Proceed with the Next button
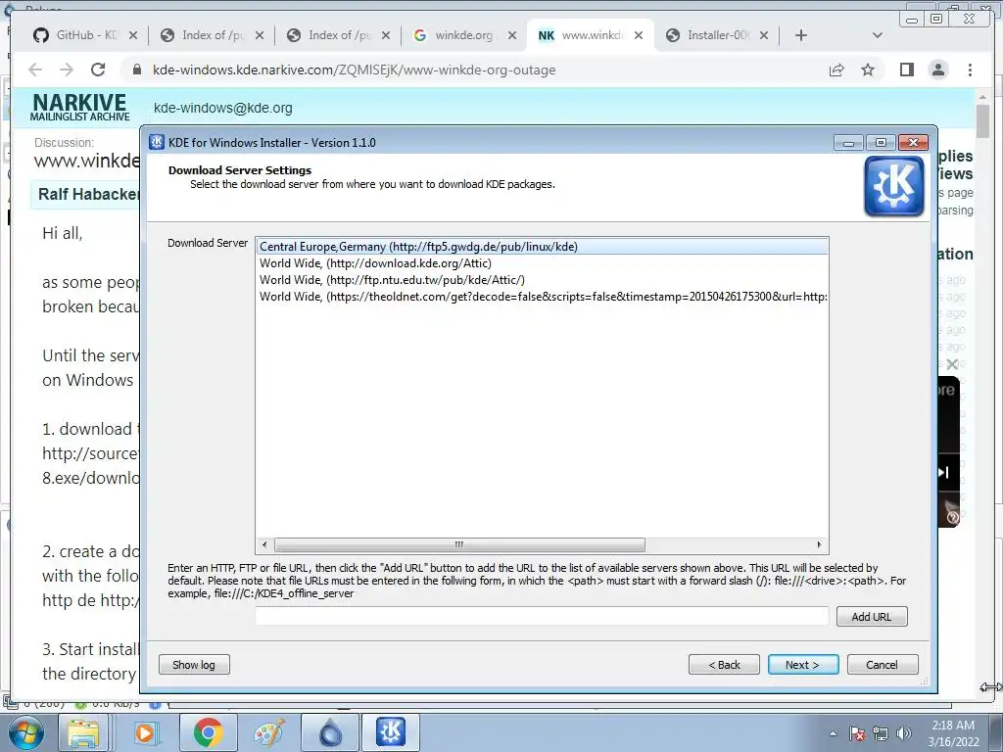Image resolution: width=1003 pixels, height=752 pixels. [803, 665]
